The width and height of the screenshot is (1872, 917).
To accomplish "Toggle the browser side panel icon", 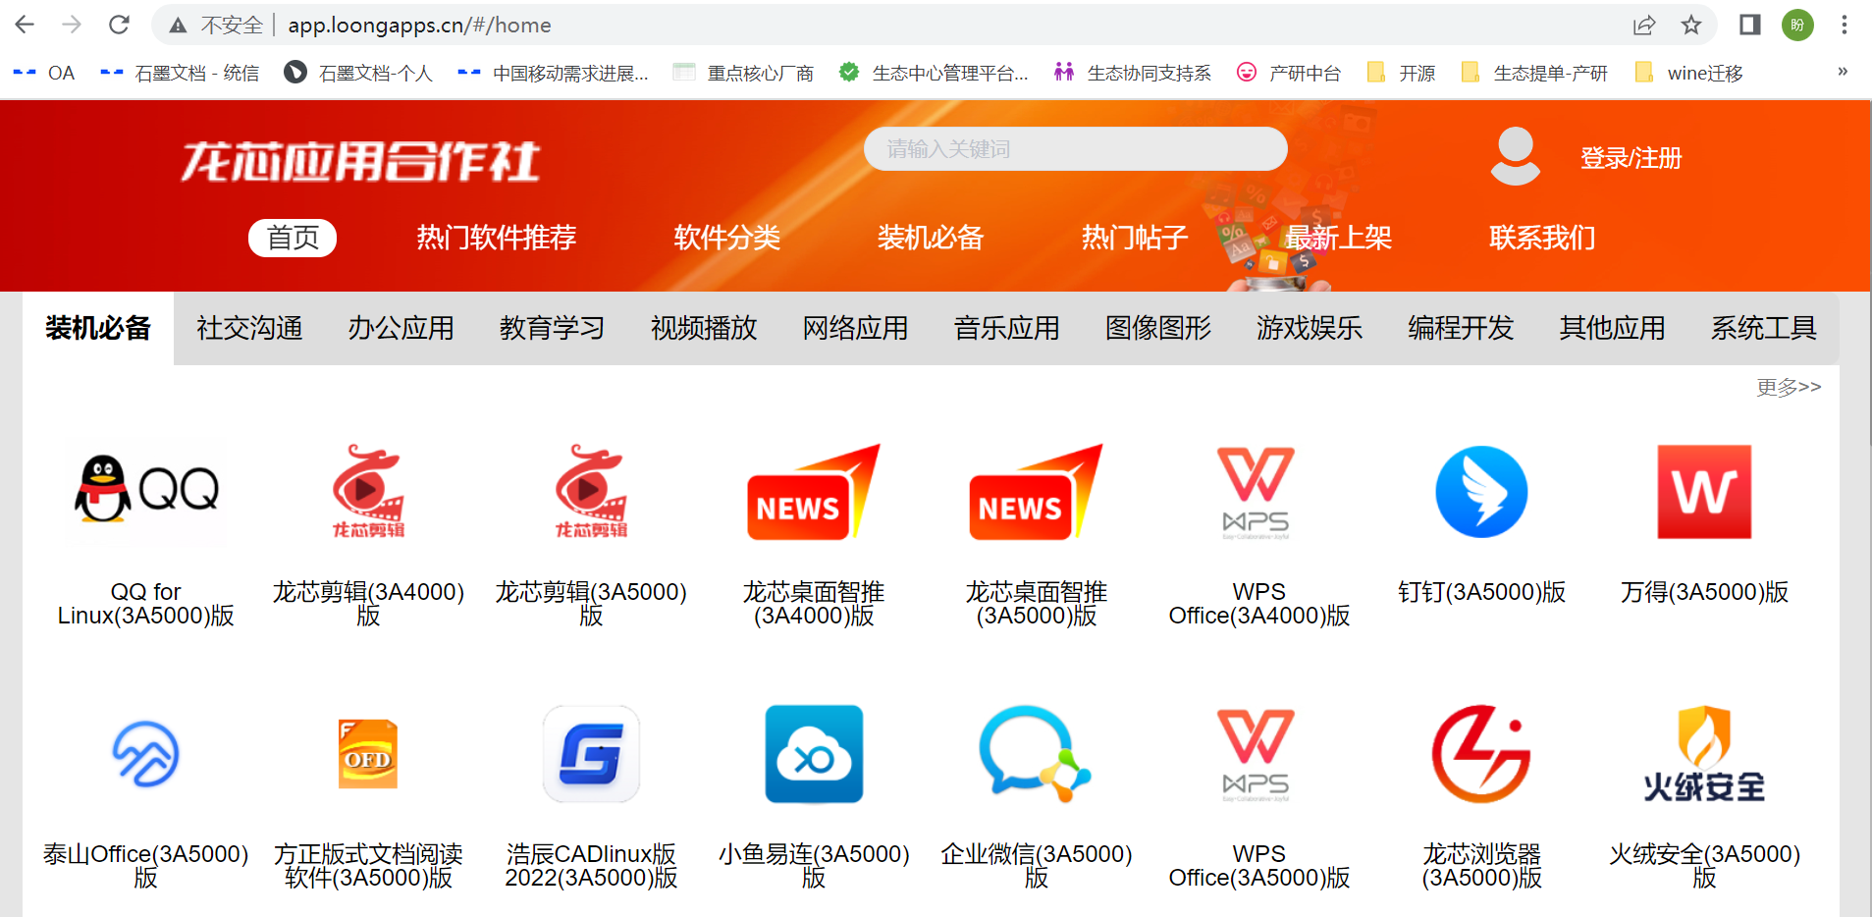I will coord(1749,25).
